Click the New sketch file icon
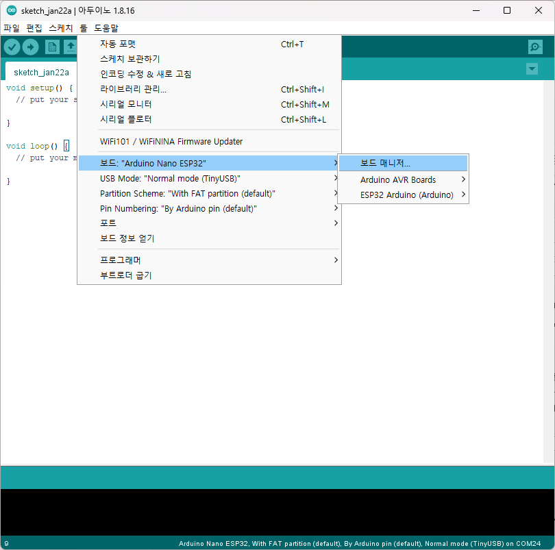Viewport: 555px width, 550px height. click(52, 47)
